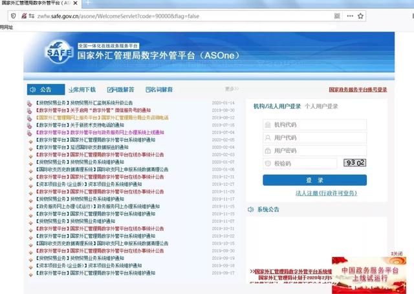
Task: Open 政务服务网上办理系统维护通知 announcement
Action: click(x=98, y=206)
